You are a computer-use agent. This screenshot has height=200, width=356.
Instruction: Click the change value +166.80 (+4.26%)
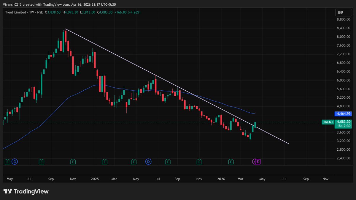(127, 12)
